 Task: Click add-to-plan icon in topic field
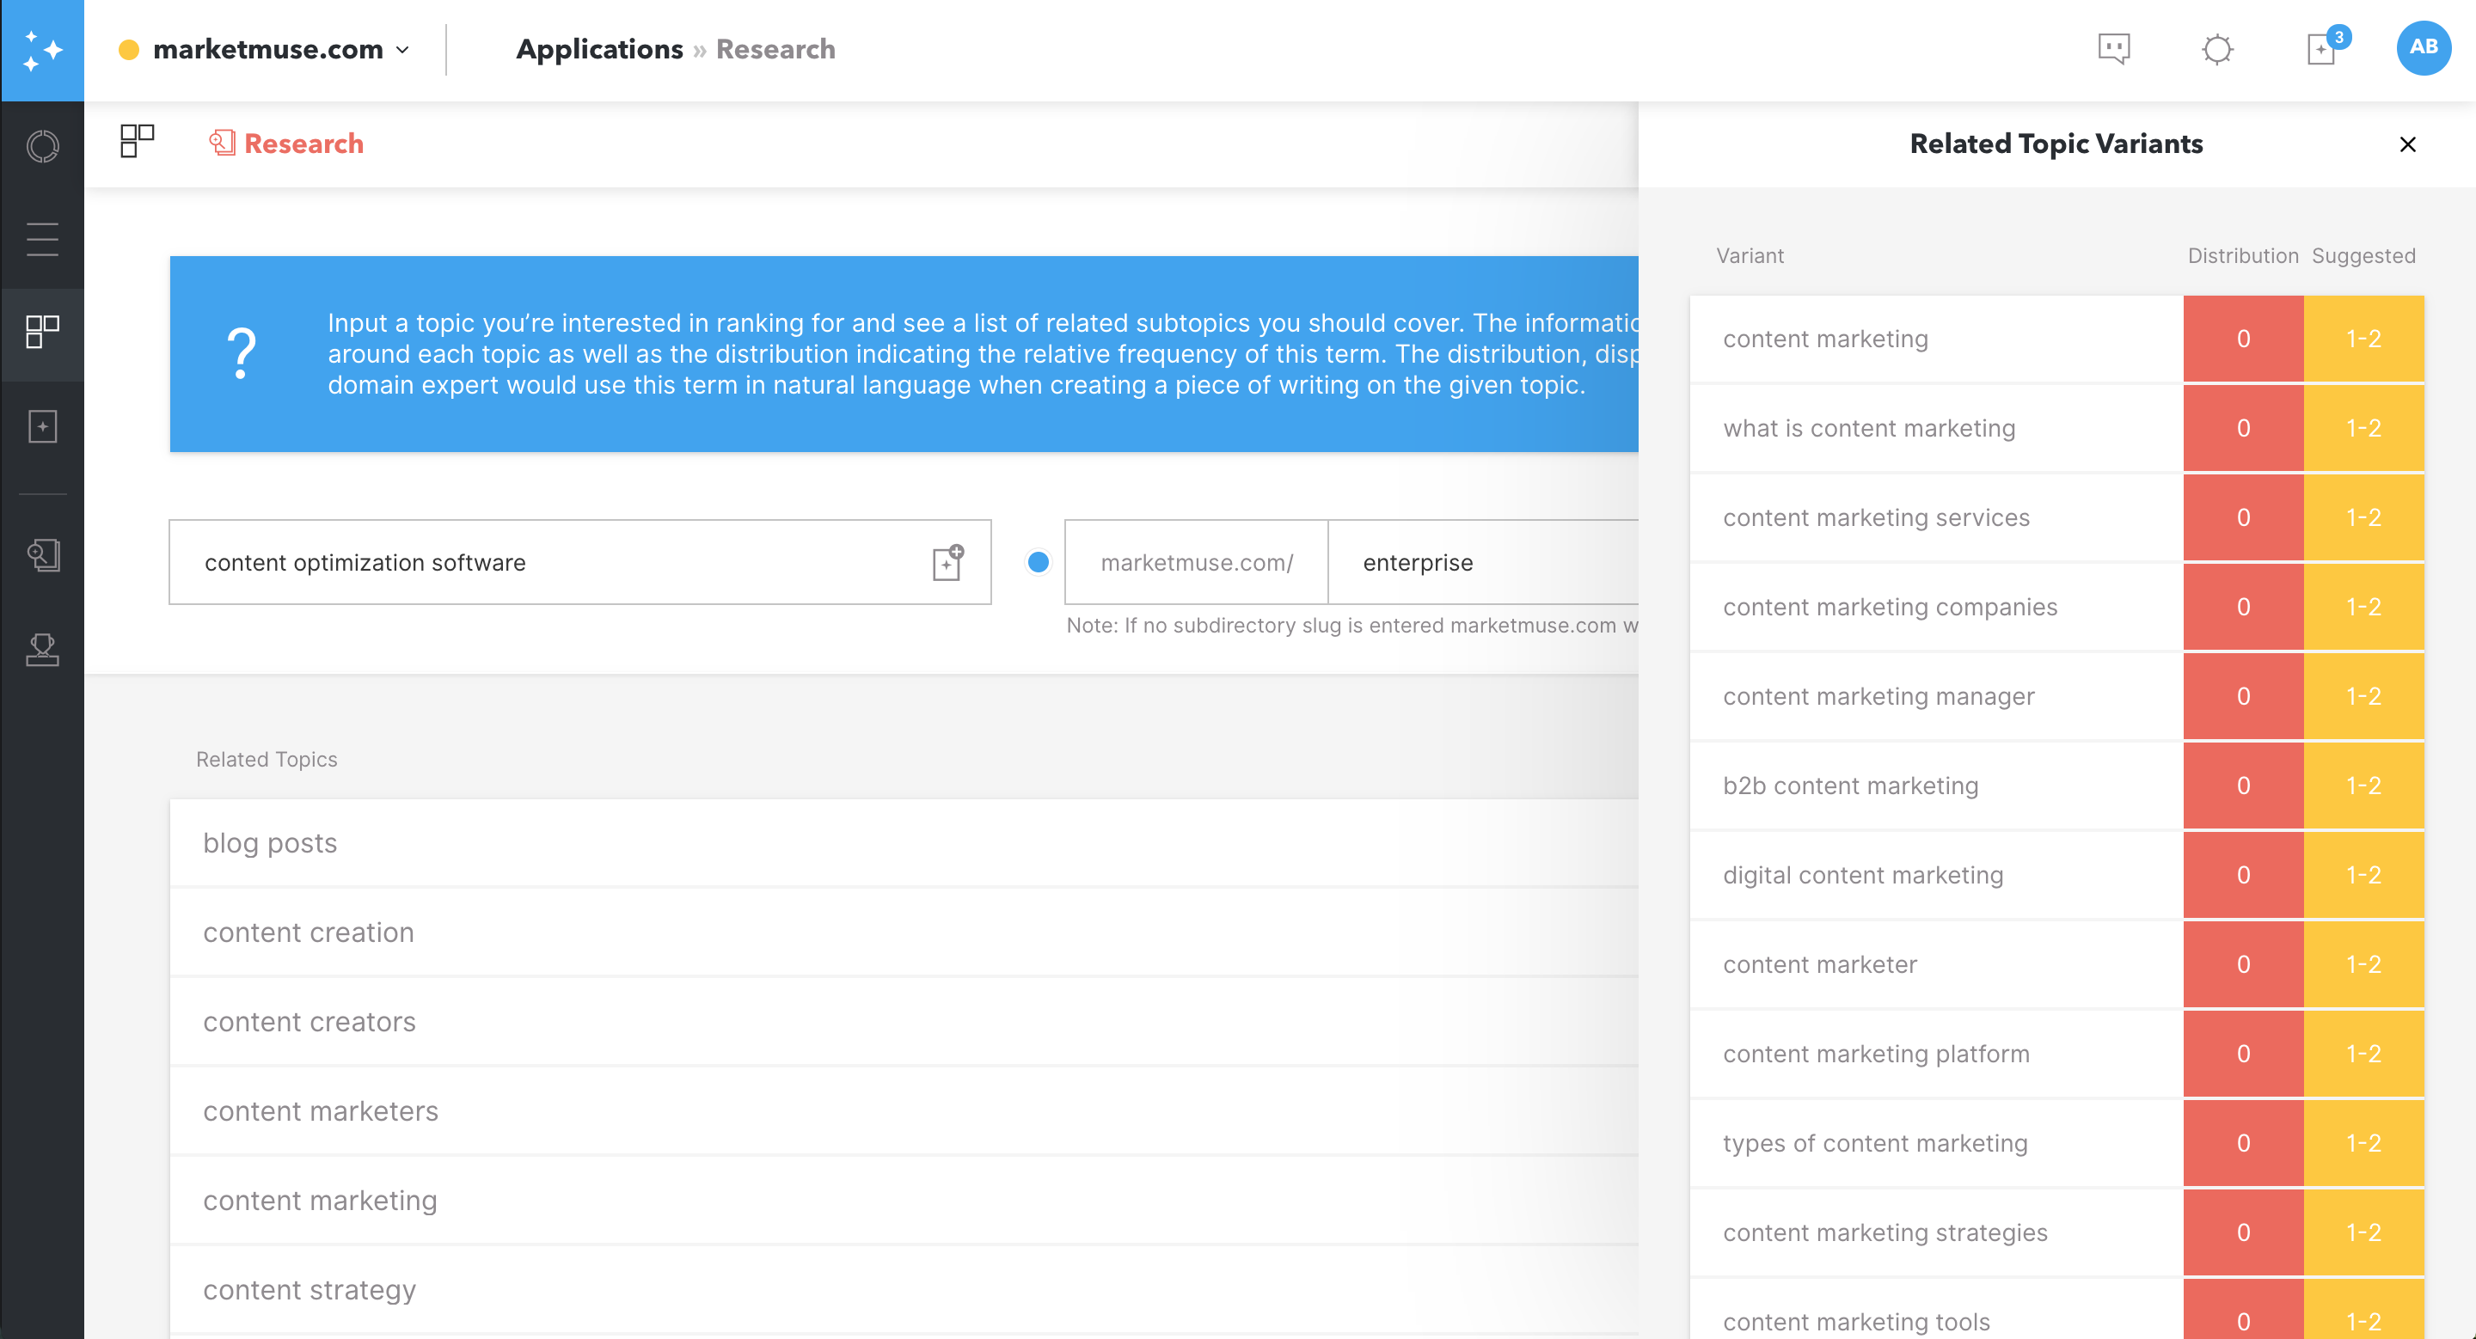point(947,563)
